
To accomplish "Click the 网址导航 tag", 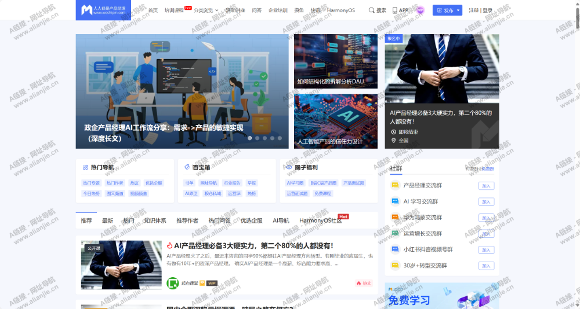I will click(209, 183).
